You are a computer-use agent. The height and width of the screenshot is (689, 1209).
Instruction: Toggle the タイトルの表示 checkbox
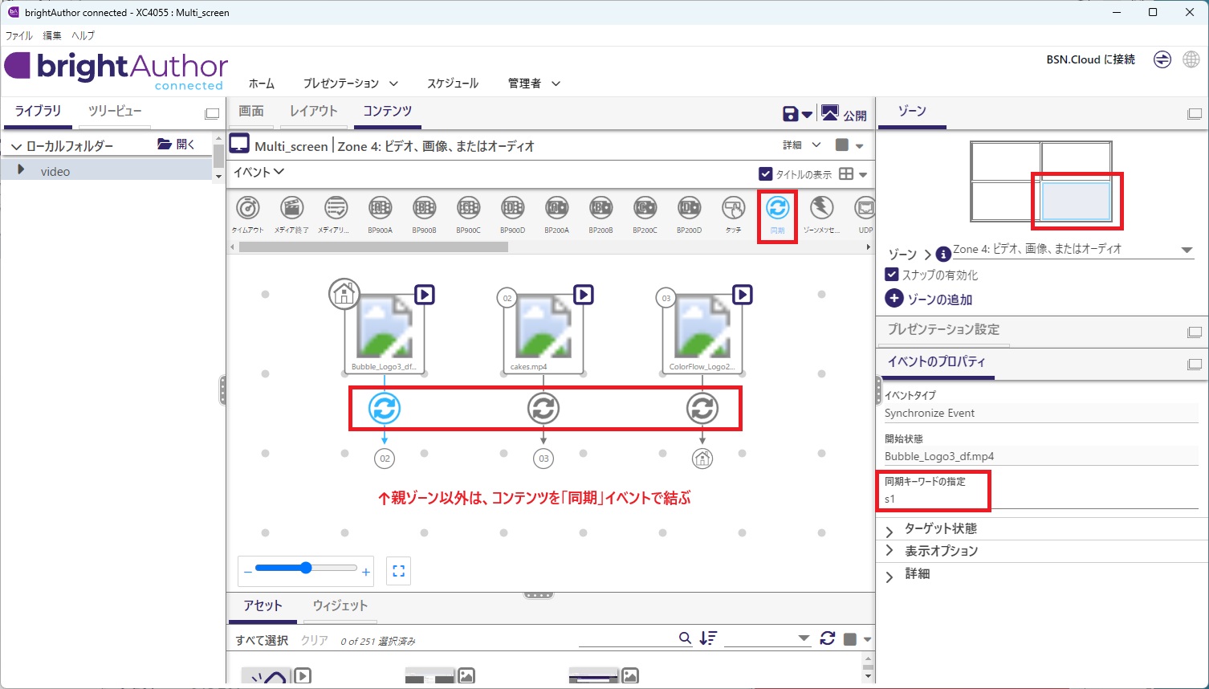coord(766,173)
